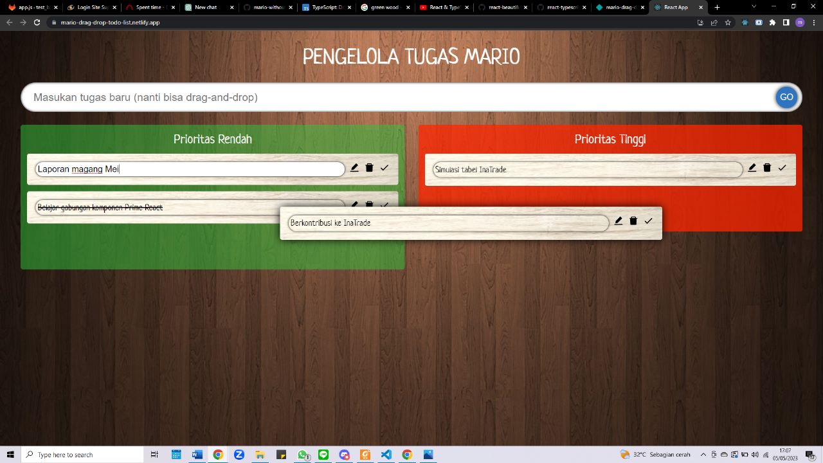Share this page from the toolbar
823x463 pixels.
click(714, 22)
